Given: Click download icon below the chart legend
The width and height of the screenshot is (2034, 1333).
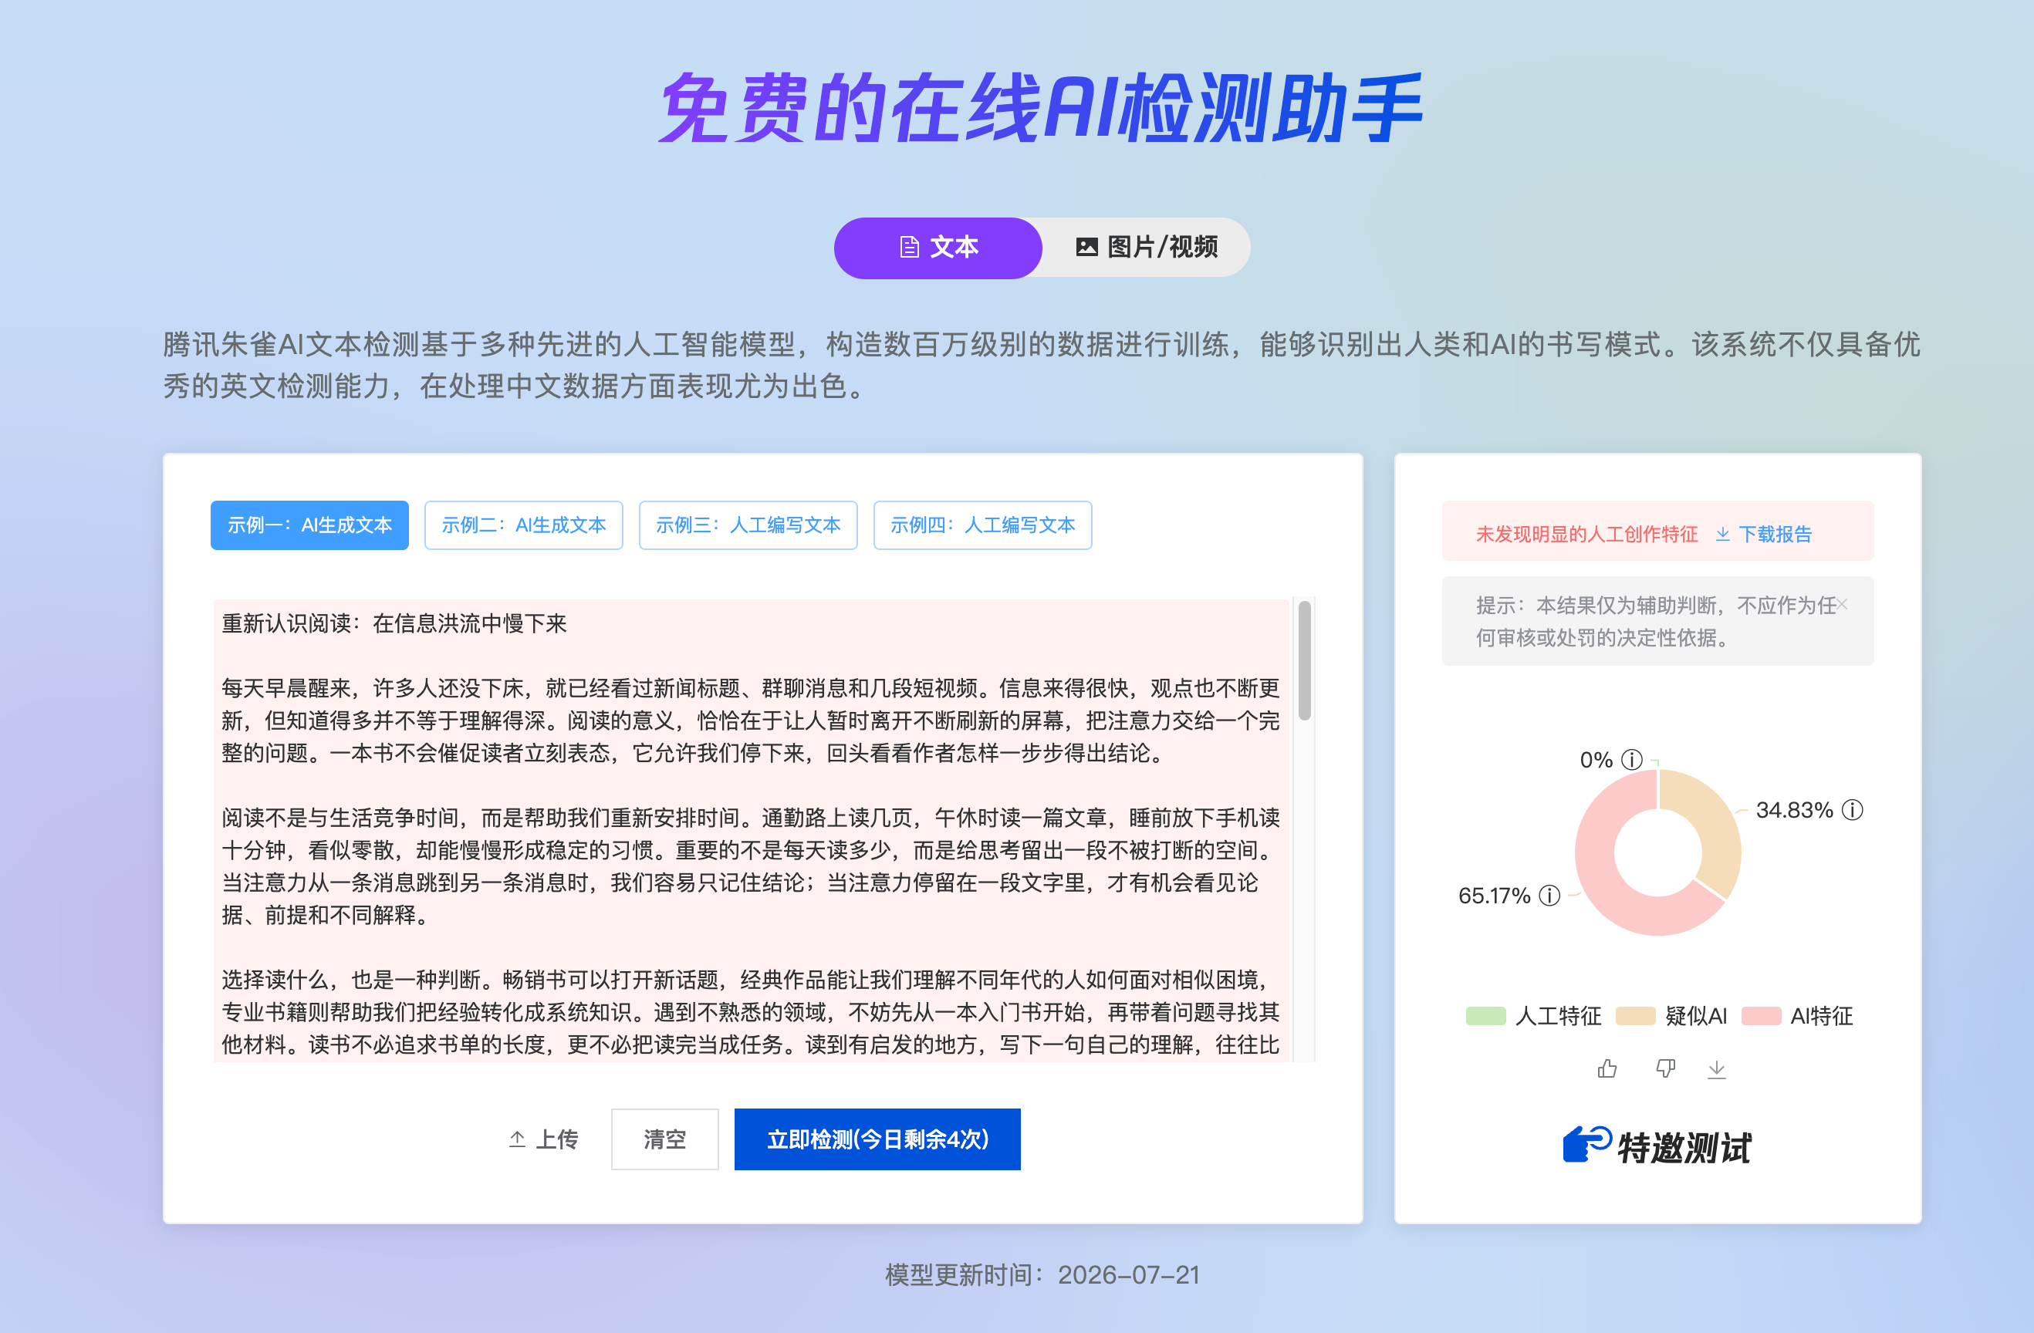Looking at the screenshot, I should (1716, 1069).
